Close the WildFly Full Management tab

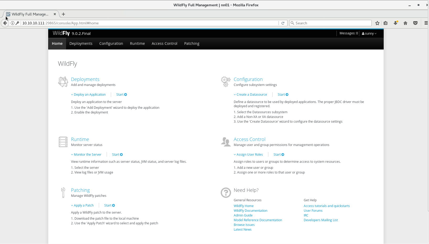(x=55, y=14)
